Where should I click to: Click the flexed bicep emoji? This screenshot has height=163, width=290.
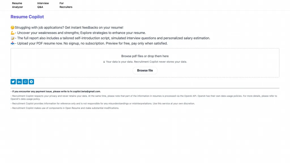pos(12,33)
